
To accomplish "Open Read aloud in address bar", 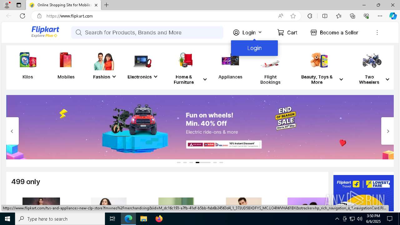I will (281, 16).
